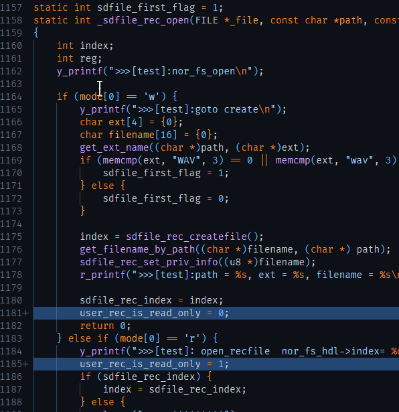The width and height of the screenshot is (399, 412).
Task: Click the sdfile_rec_set_priv_info call
Action: click(x=197, y=262)
